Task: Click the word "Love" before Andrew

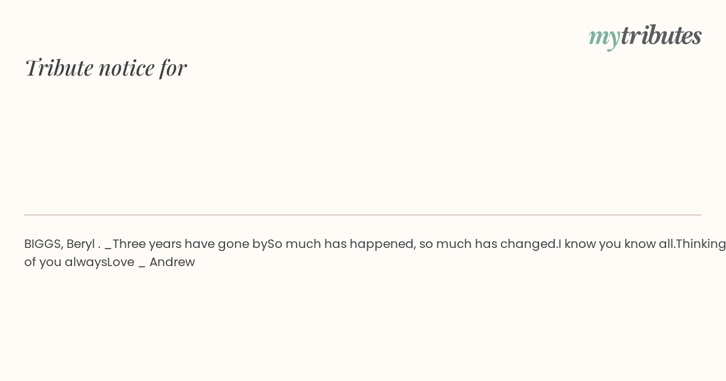Action: point(120,262)
